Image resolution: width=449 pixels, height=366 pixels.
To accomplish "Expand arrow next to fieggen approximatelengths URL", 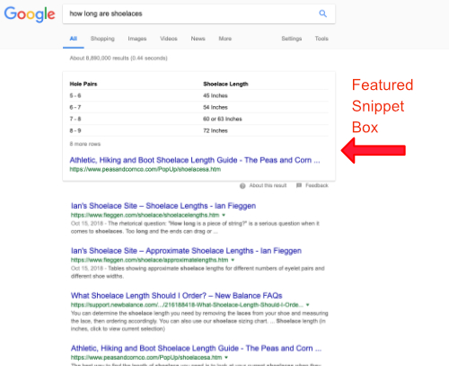I will [233, 260].
